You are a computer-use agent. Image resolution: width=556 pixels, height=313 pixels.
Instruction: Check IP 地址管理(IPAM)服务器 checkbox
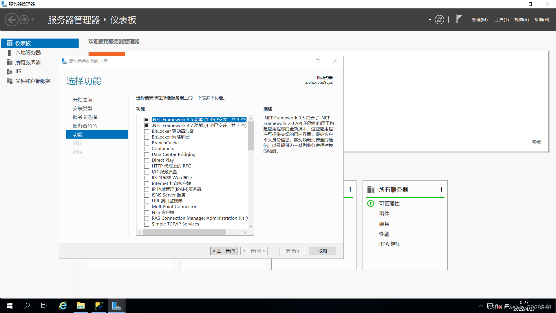(147, 190)
